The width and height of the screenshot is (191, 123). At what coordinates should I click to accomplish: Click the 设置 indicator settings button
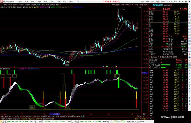click(x=82, y=116)
